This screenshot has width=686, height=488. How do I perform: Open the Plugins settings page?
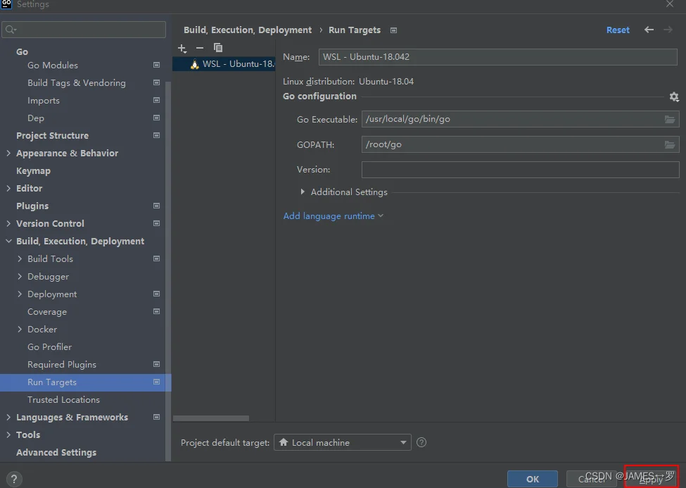(x=32, y=206)
